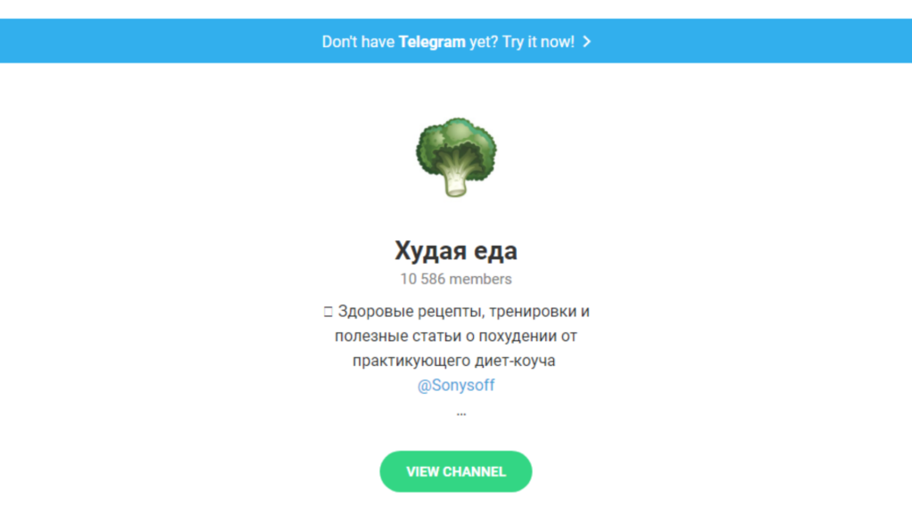912x513 pixels.
Task: Click the description line starting with Здоровые рецепты
Action: [457, 312]
